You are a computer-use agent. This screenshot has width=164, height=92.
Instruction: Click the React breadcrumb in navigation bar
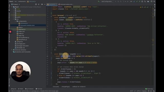tap(11, 2)
